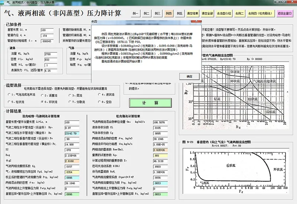This screenshot has height=204, width=297.
Task: Click the Fr result field 14.988
Action: [x=72, y=145]
